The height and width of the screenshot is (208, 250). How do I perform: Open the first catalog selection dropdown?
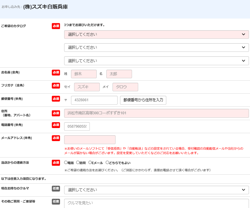tap(156, 34)
